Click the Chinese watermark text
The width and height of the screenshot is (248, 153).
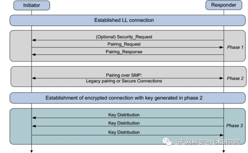[x=207, y=142]
